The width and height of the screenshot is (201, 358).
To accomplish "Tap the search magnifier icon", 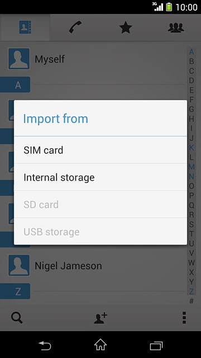I will pyautogui.click(x=17, y=318).
